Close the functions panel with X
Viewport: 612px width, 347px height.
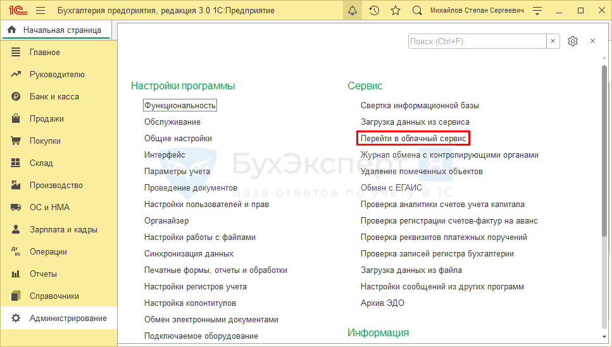tap(592, 41)
